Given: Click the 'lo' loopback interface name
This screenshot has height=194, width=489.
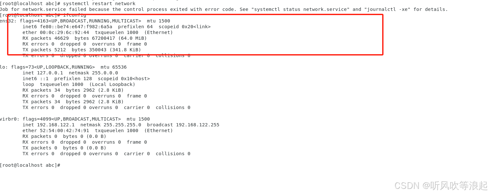Looking at the screenshot, I should [3, 67].
